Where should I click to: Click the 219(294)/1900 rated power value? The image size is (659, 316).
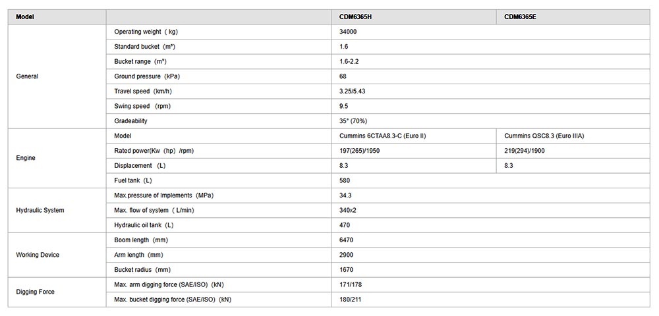(525, 151)
